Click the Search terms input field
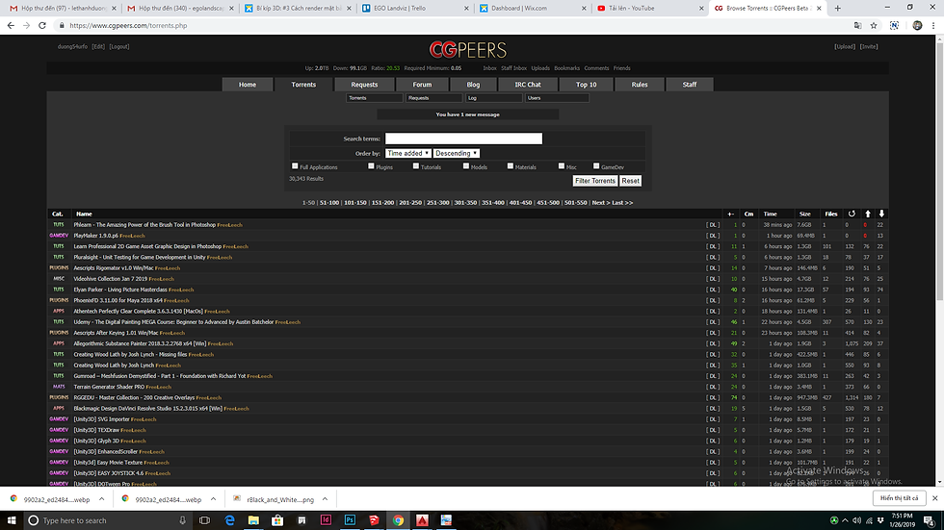Image resolution: width=944 pixels, height=530 pixels. pos(463,139)
